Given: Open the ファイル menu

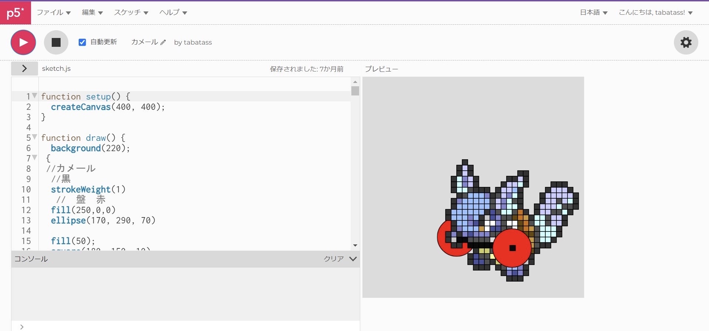Looking at the screenshot, I should coord(54,13).
